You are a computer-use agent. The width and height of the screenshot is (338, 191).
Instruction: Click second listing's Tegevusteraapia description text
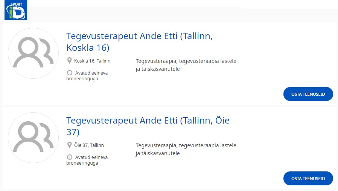tap(186, 149)
